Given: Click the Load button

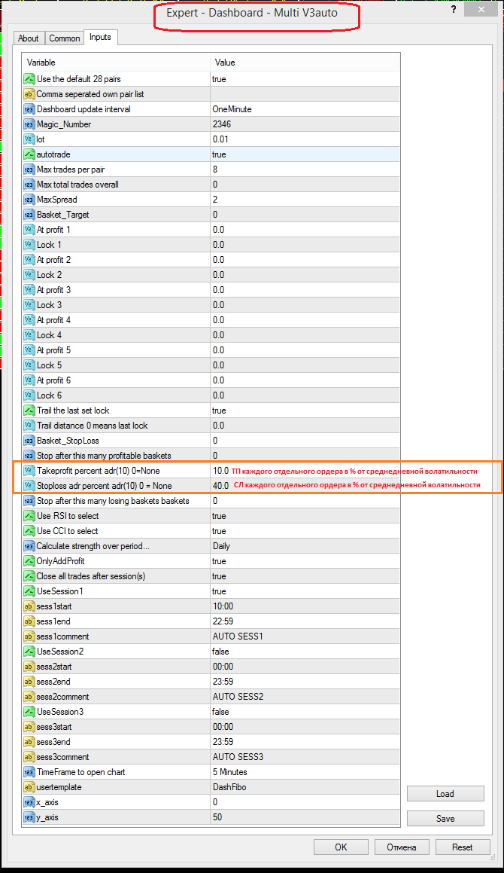Looking at the screenshot, I should (x=445, y=794).
